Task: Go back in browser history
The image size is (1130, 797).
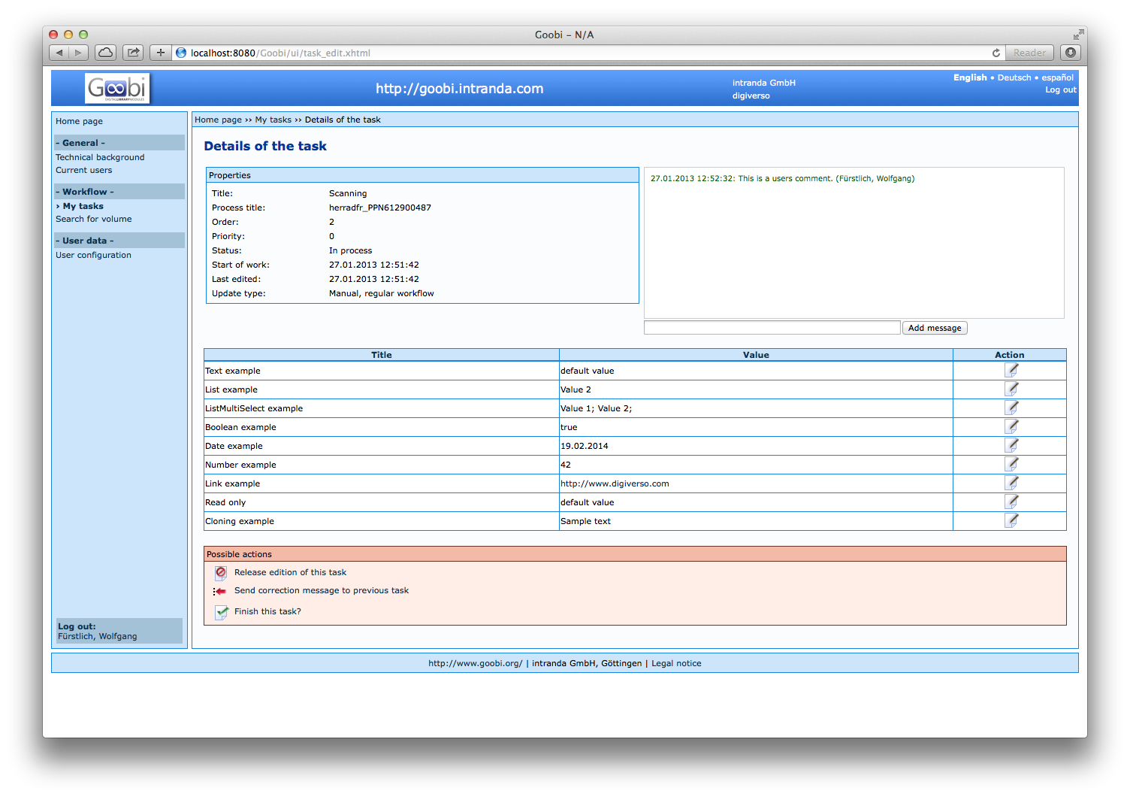Action: (59, 53)
